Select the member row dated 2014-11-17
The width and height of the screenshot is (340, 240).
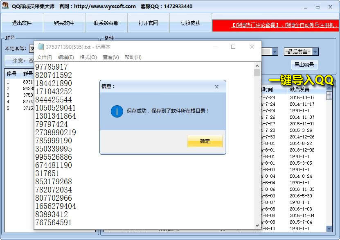(293, 104)
